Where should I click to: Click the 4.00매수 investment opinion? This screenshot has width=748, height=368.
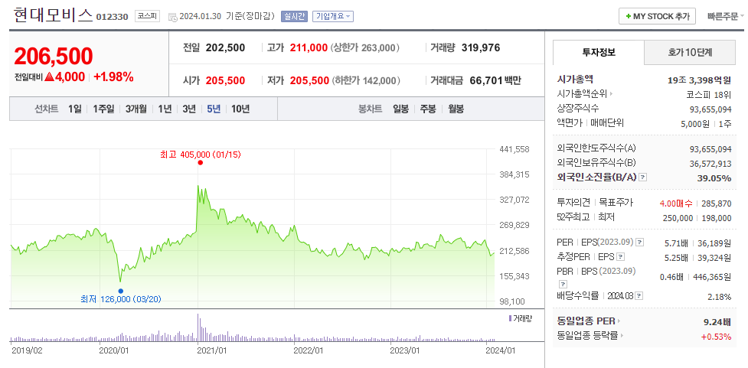(x=676, y=204)
